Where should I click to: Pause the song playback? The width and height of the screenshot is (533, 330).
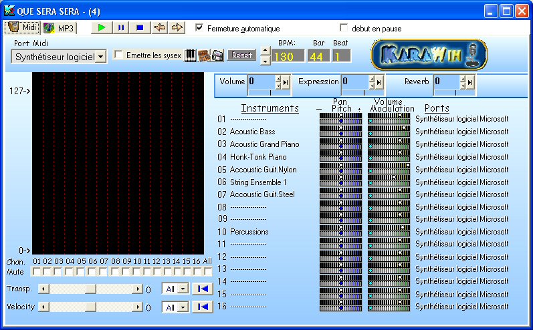tap(121, 28)
